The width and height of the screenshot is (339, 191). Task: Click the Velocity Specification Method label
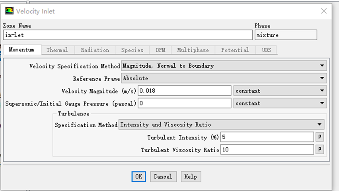[74, 66]
